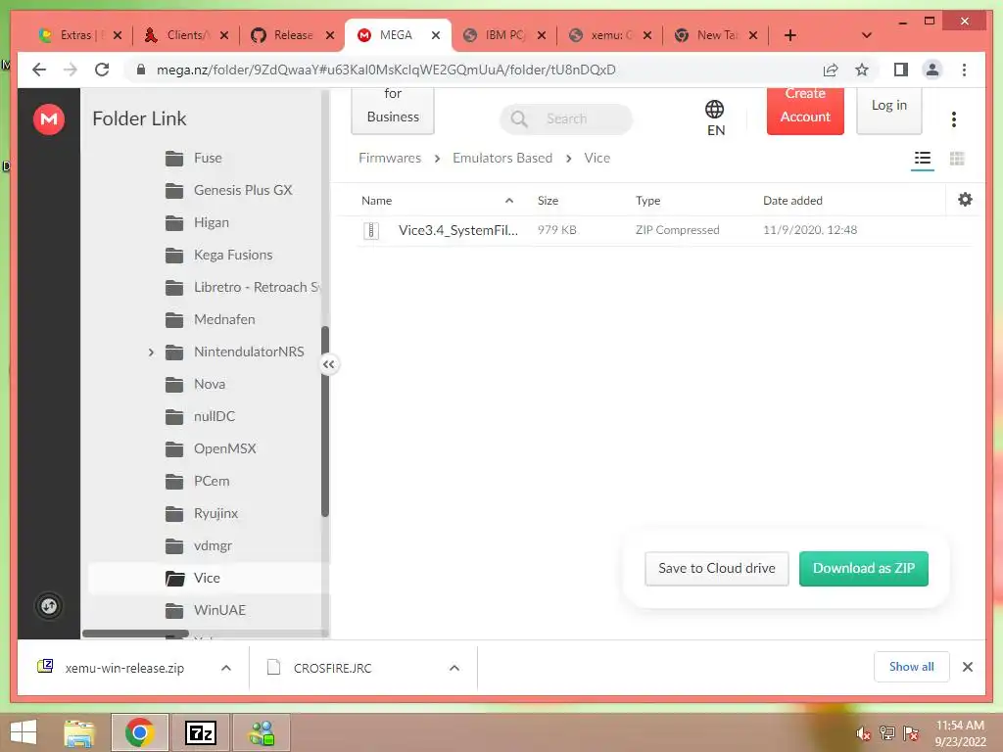Click the browser forward arrow
1003x752 pixels.
coord(71,70)
